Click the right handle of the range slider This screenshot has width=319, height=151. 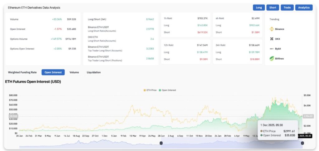(x=302, y=143)
